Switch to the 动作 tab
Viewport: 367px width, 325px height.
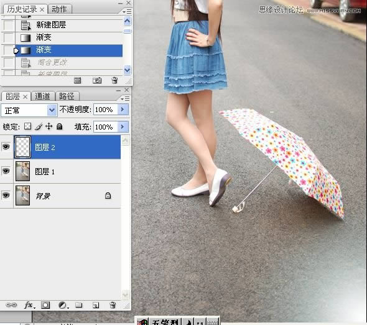(59, 9)
